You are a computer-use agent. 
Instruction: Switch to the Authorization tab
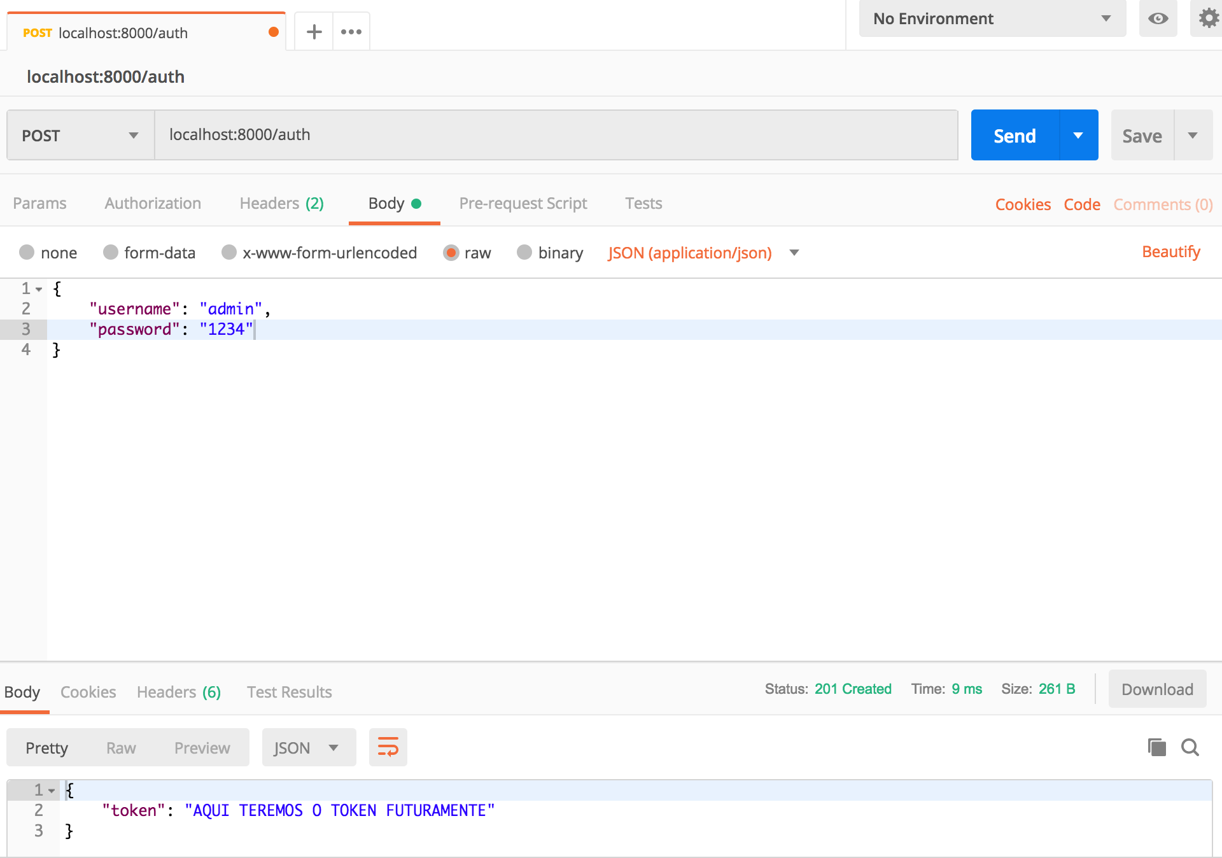pyautogui.click(x=153, y=203)
